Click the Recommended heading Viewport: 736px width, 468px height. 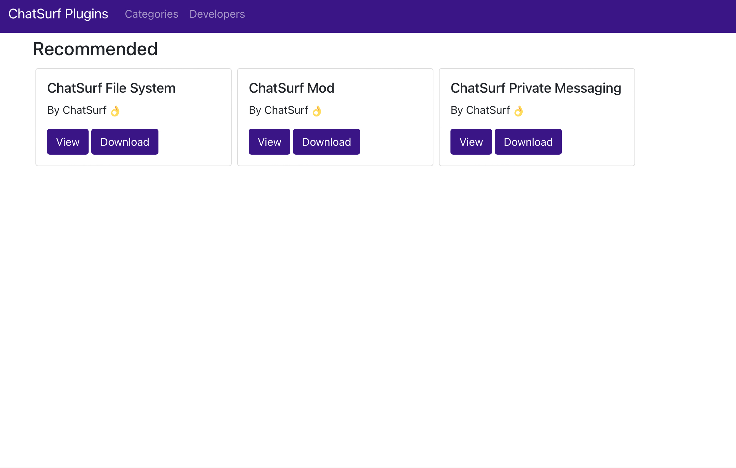95,49
